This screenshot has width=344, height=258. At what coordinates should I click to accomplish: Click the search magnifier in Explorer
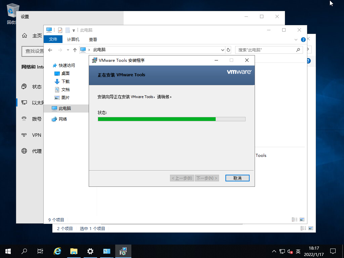click(298, 50)
